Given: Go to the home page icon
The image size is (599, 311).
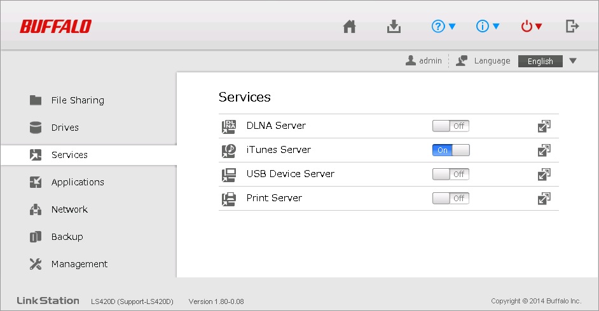Looking at the screenshot, I should 349,27.
